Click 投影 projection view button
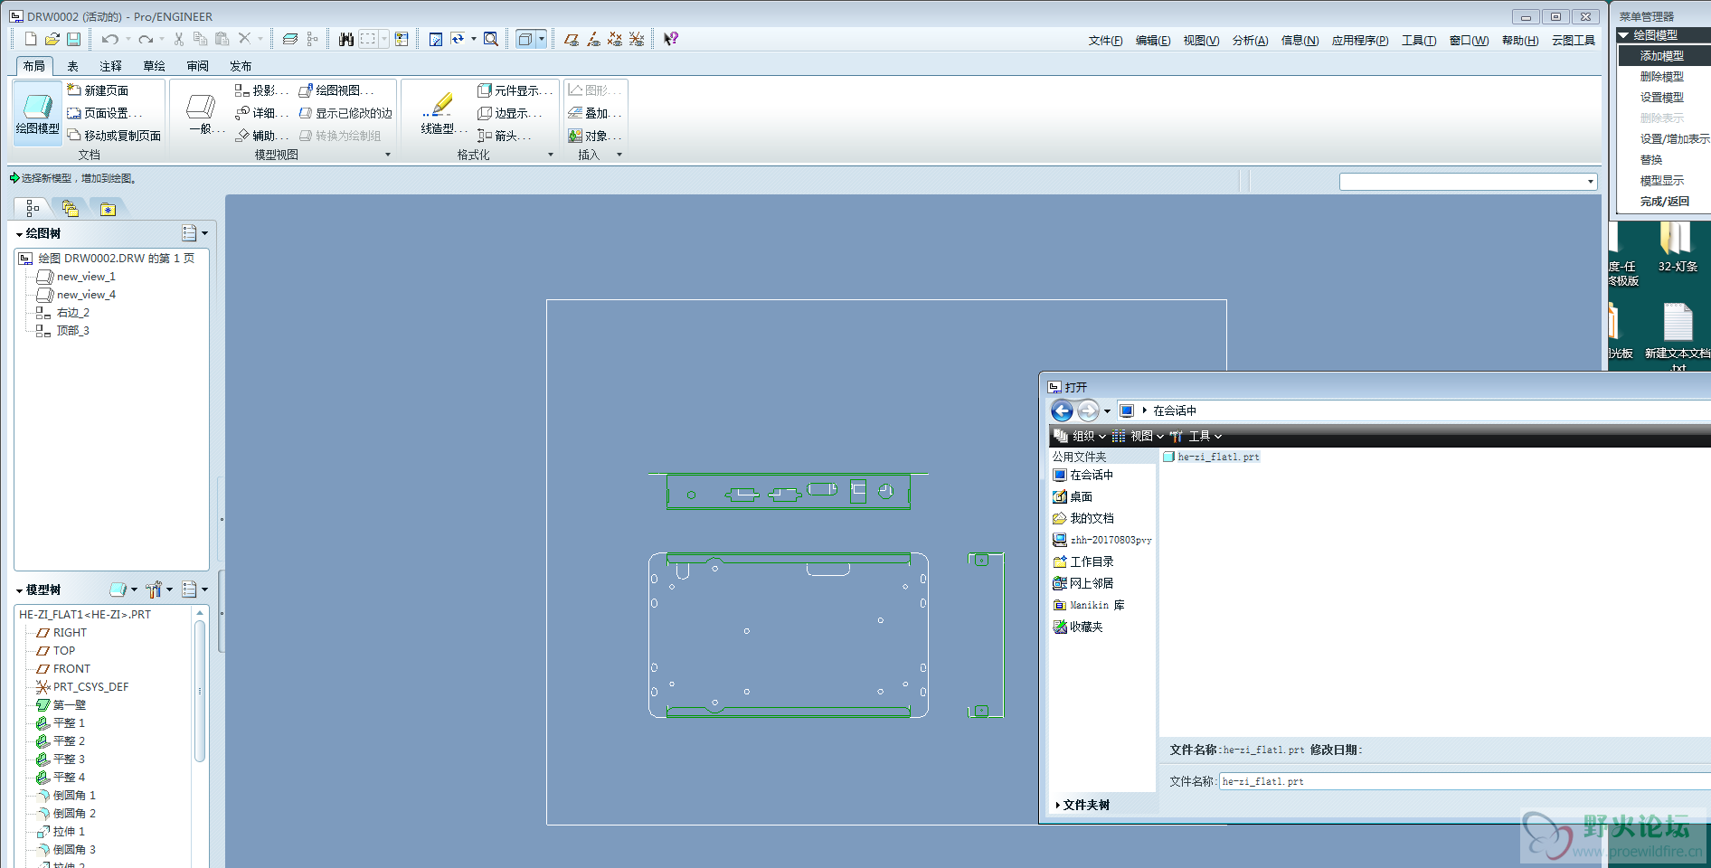 (x=261, y=90)
